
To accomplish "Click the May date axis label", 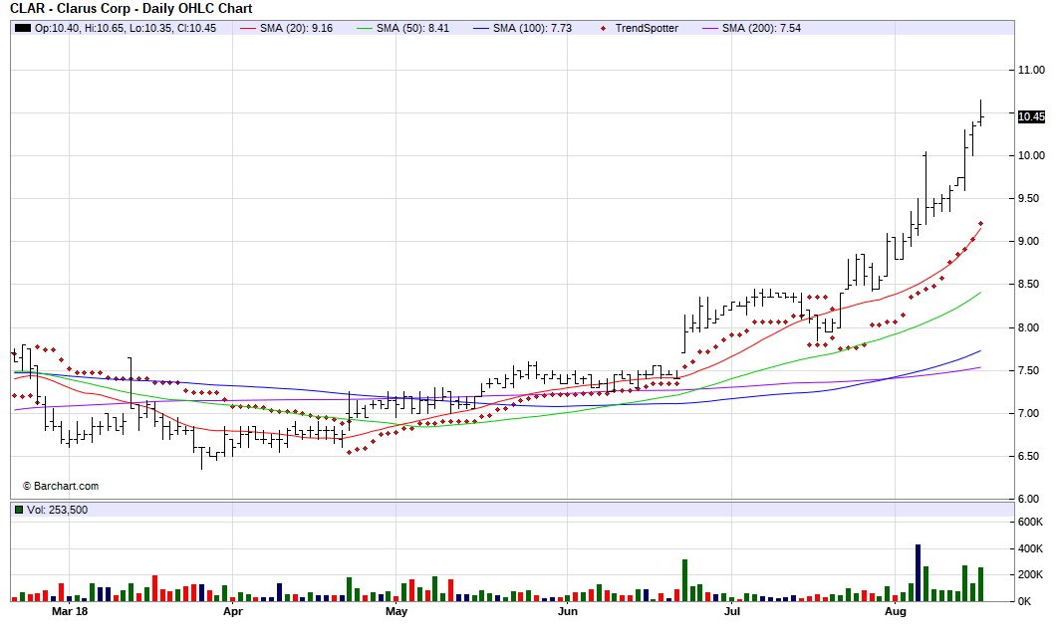I will [x=396, y=611].
